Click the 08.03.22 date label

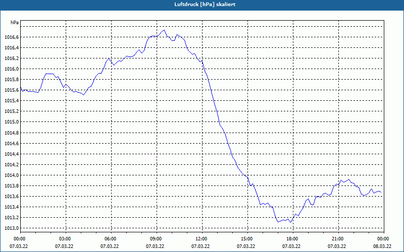click(382, 246)
